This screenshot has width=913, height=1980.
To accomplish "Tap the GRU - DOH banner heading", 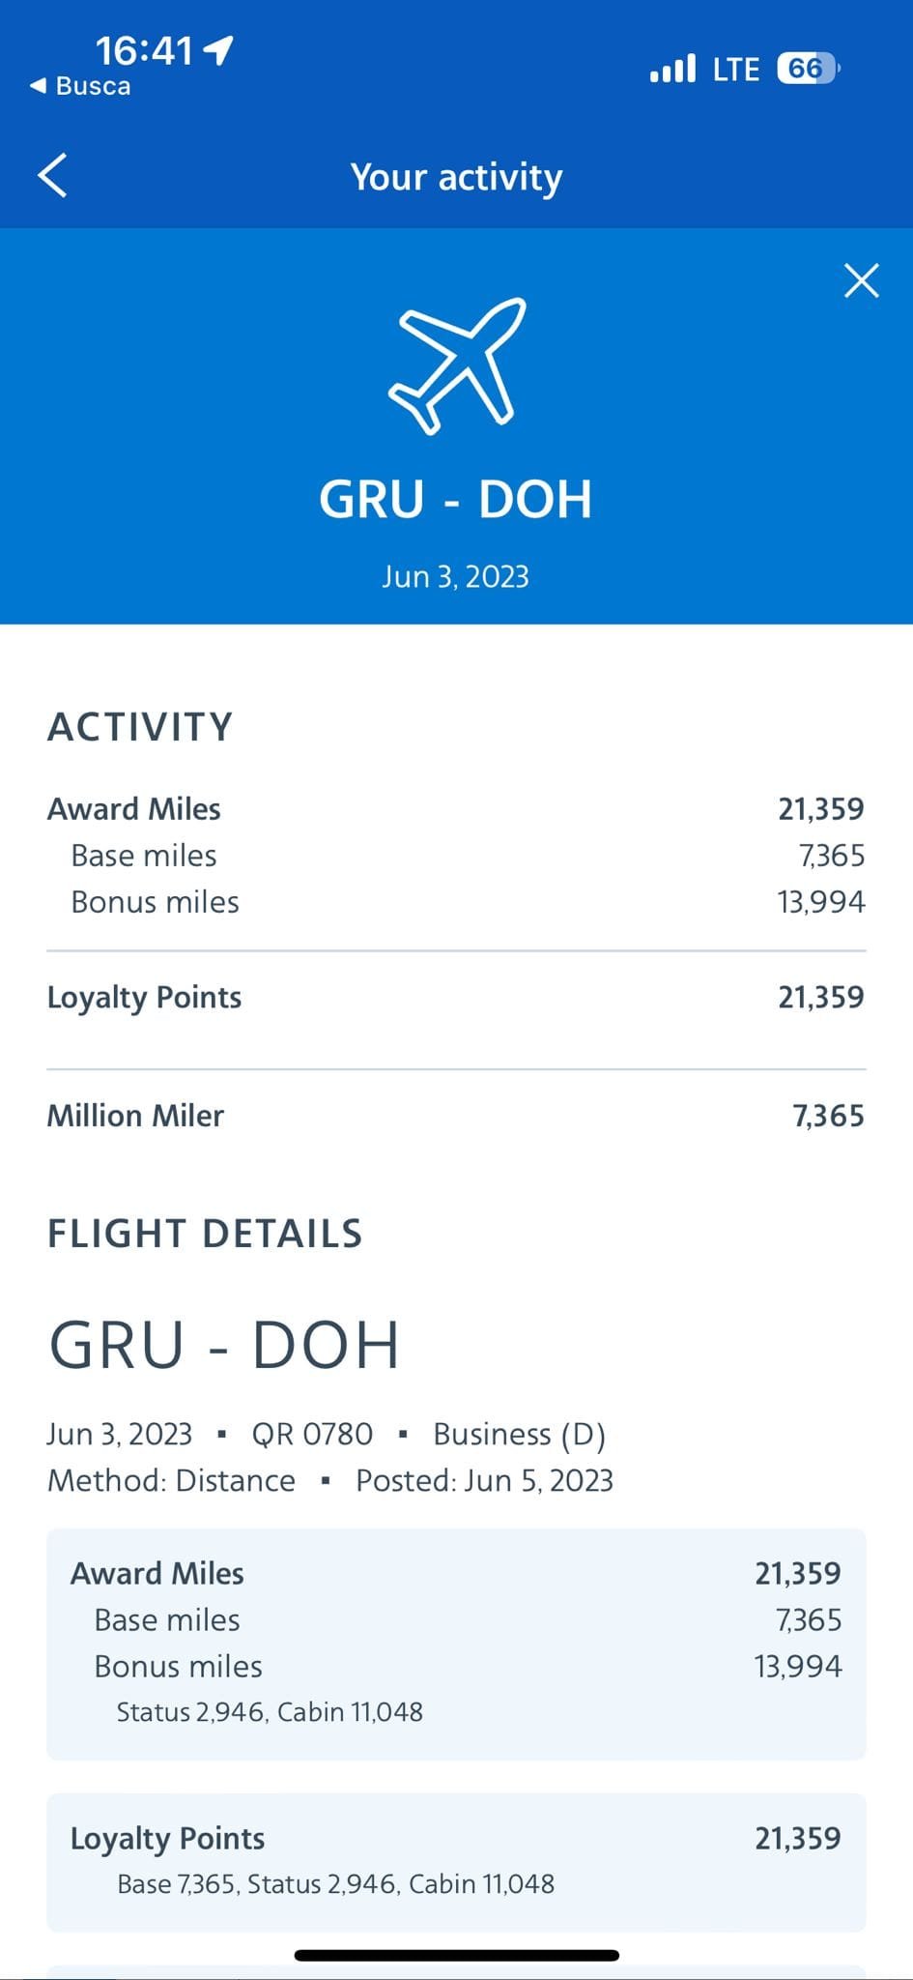I will coord(456,499).
